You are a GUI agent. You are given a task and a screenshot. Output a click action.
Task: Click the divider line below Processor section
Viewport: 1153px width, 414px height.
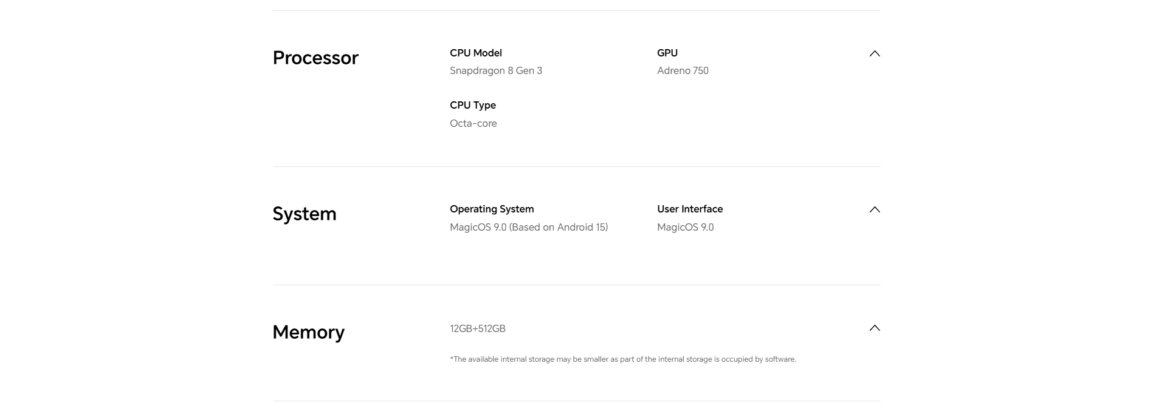pyautogui.click(x=576, y=166)
